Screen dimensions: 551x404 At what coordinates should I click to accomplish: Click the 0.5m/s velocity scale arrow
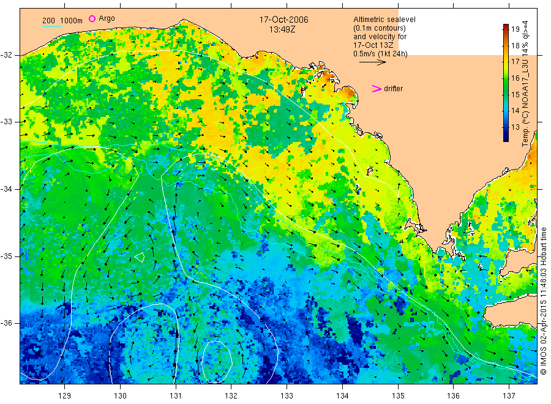[x=372, y=62]
